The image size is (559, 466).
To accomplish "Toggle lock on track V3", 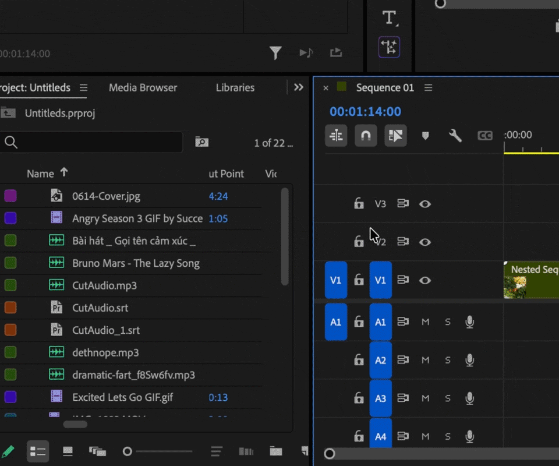I will point(359,204).
